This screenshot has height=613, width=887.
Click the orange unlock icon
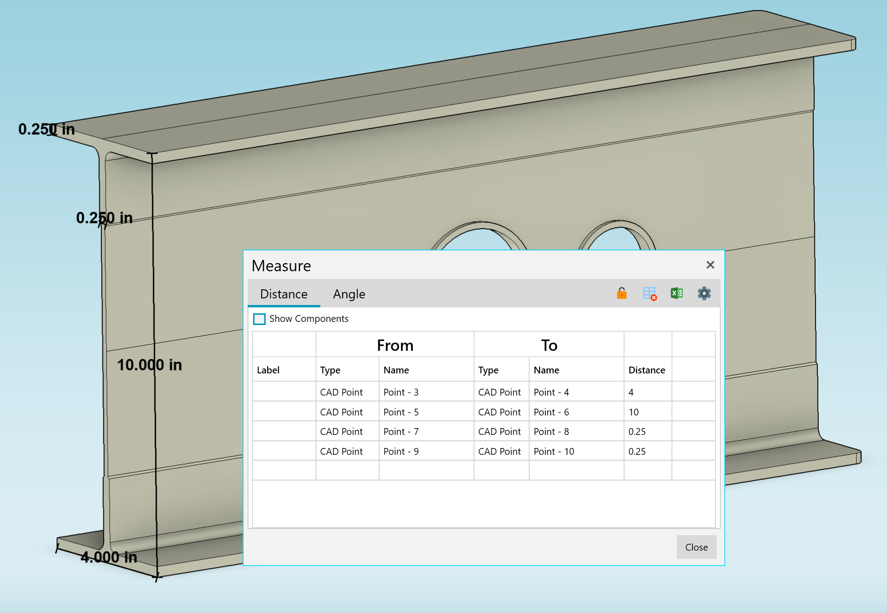point(622,293)
